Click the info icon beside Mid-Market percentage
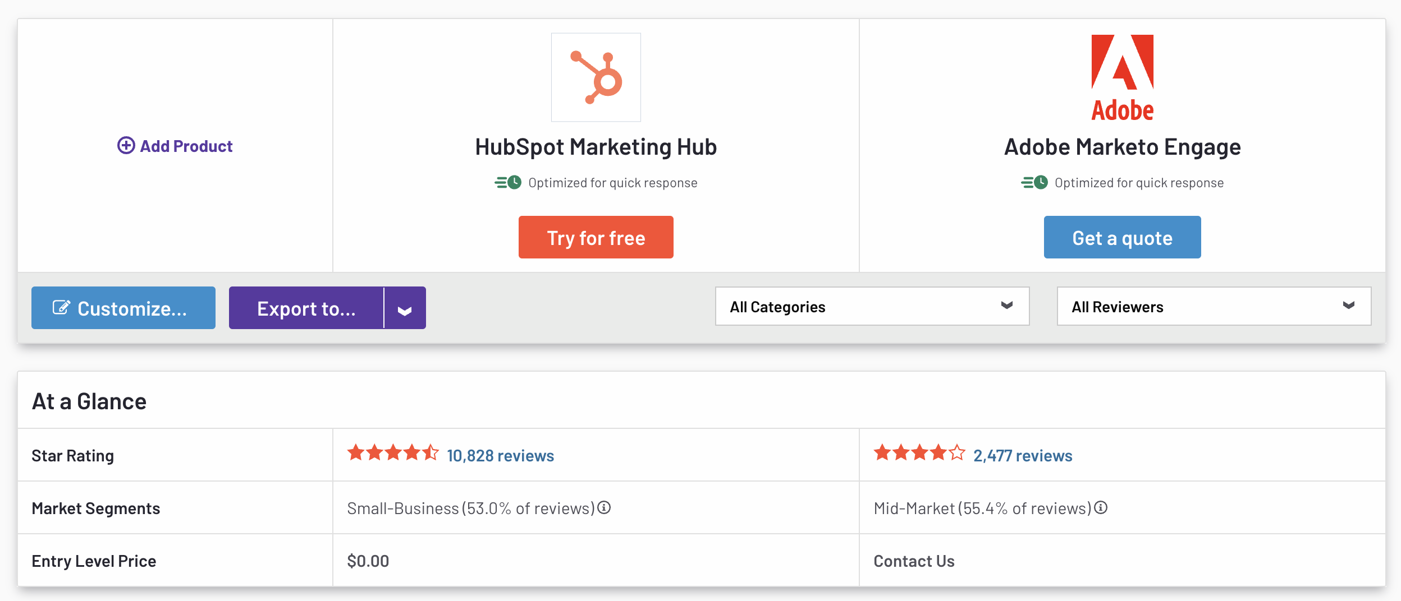Image resolution: width=1401 pixels, height=601 pixels. [x=1101, y=507]
